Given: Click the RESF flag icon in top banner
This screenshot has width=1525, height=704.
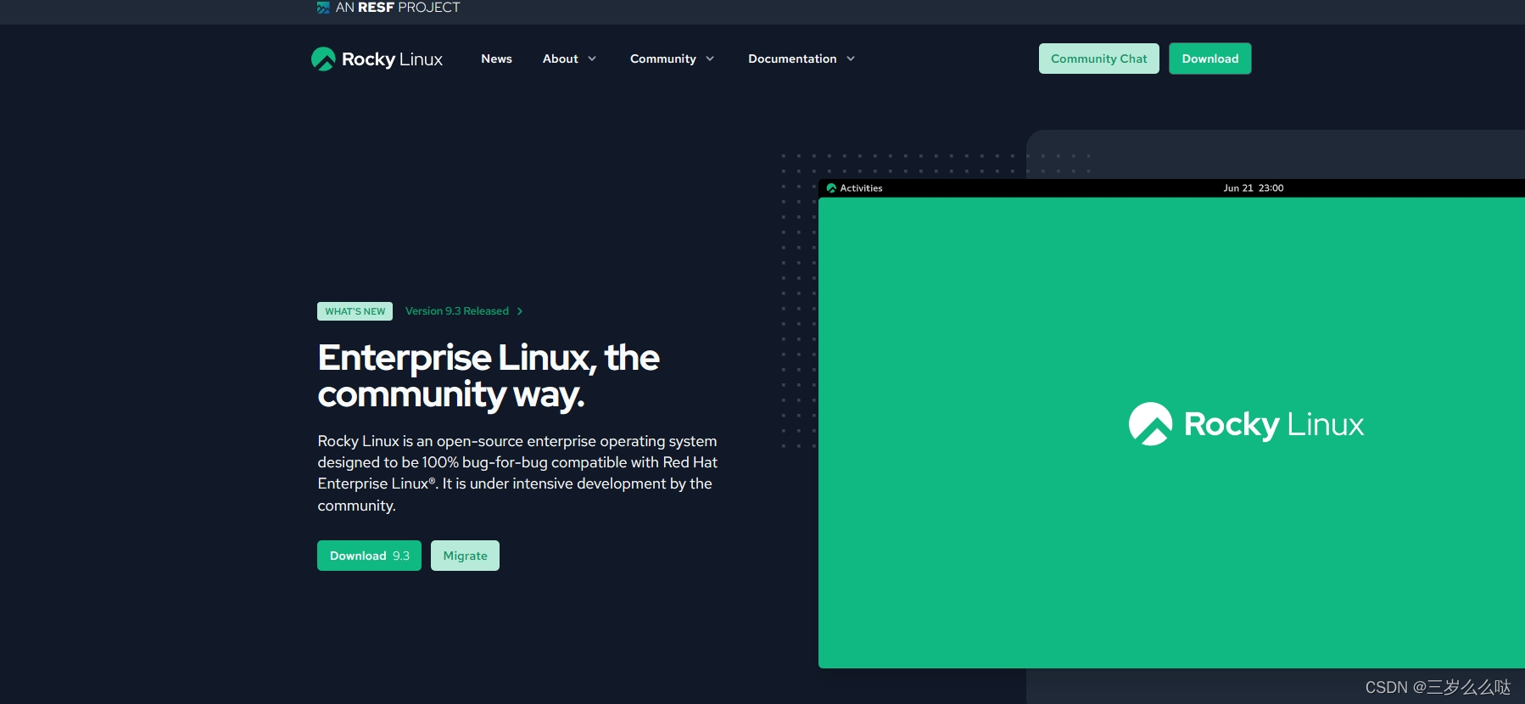Looking at the screenshot, I should 323,8.
